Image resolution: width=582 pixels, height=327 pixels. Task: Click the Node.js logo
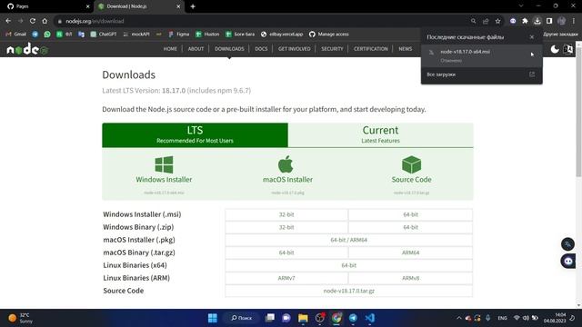[27, 49]
